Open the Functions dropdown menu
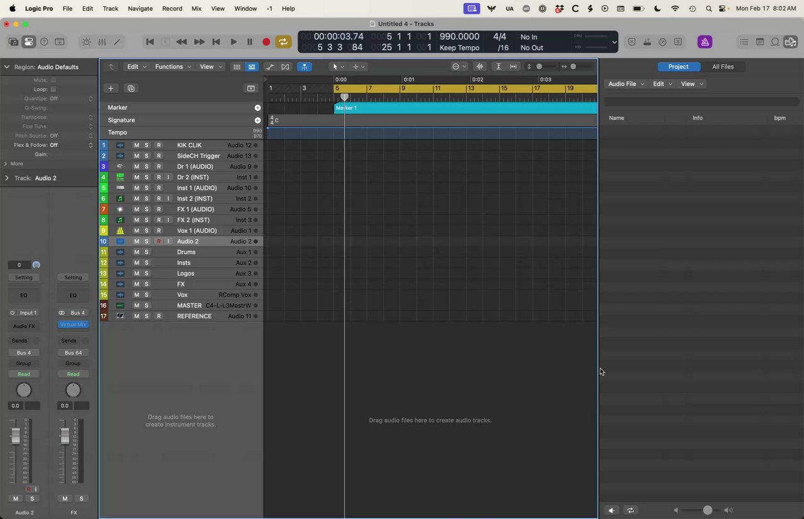The height and width of the screenshot is (519, 804). pyautogui.click(x=173, y=67)
